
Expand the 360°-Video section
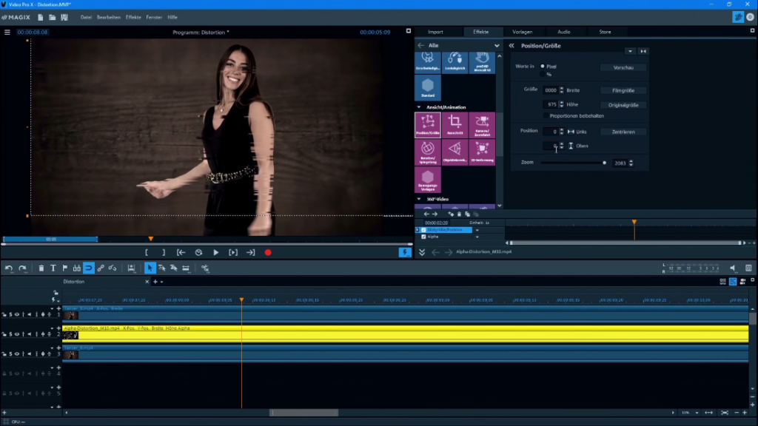(419, 199)
